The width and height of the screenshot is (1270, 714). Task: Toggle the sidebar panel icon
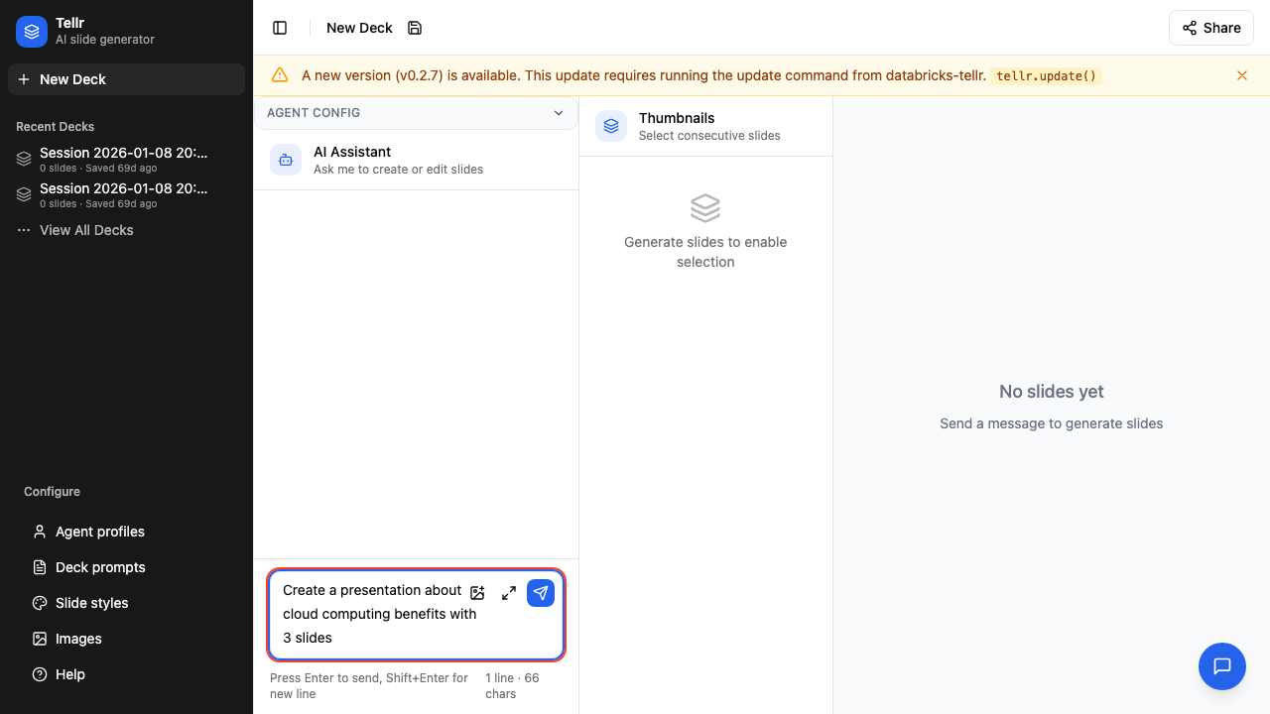pos(280,28)
